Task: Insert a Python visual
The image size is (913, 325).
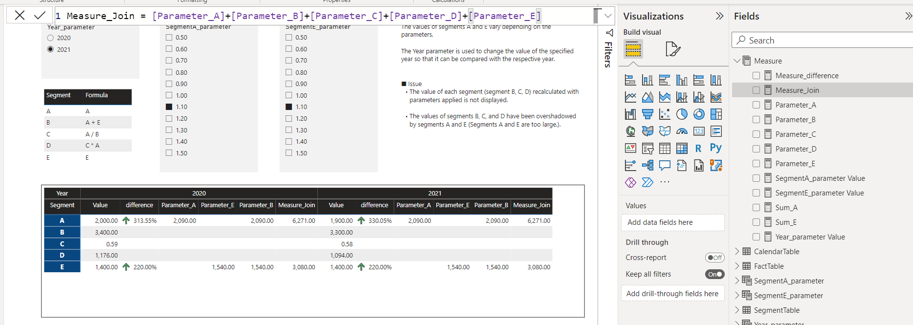Action: [716, 148]
